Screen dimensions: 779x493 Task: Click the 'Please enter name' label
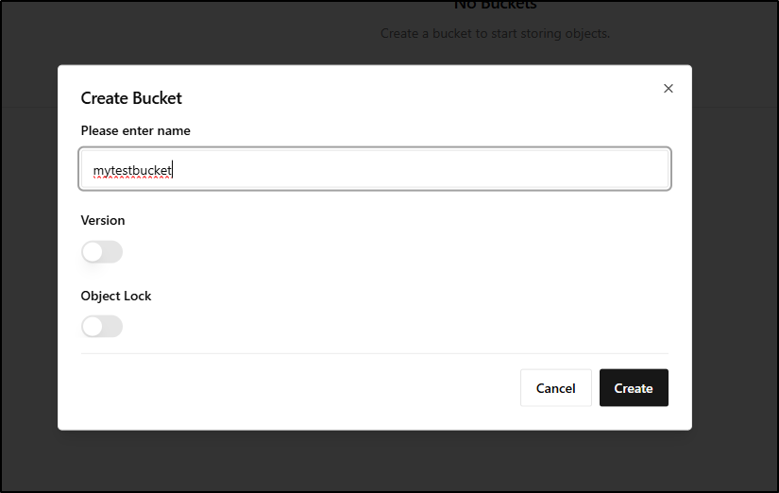click(135, 130)
